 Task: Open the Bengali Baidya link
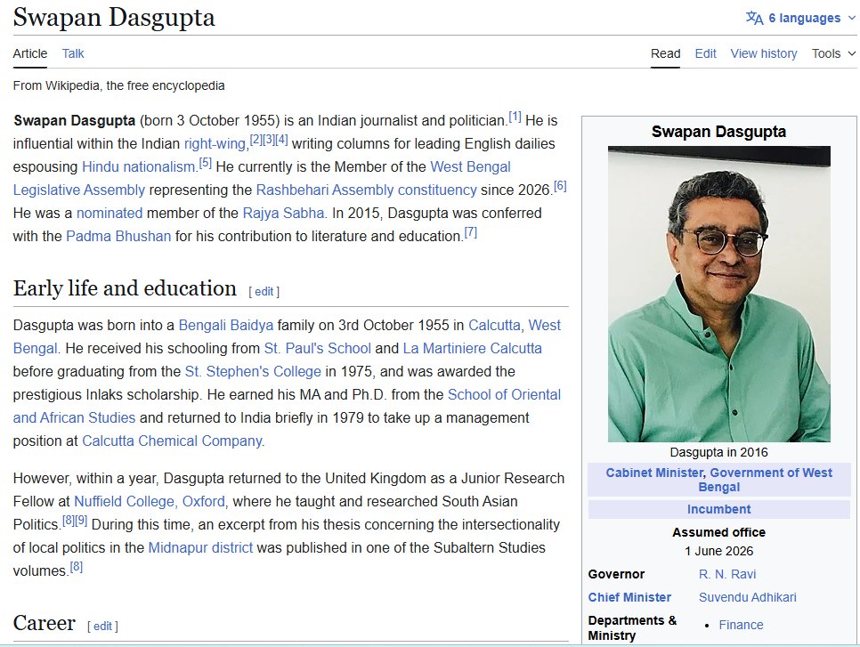click(x=226, y=325)
